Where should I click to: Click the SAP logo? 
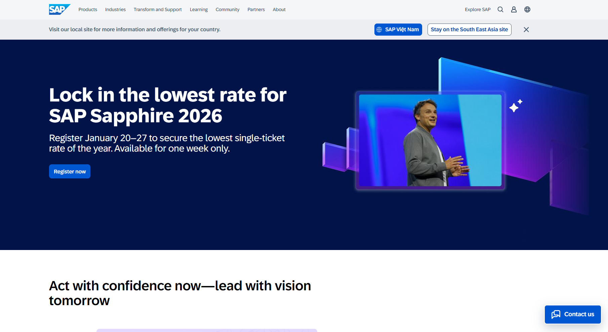point(59,9)
